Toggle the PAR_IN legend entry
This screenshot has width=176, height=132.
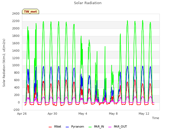coord(96,127)
